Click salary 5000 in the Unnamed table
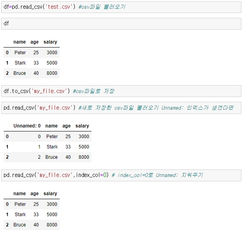The height and width of the screenshot is (232, 243). click(84, 147)
